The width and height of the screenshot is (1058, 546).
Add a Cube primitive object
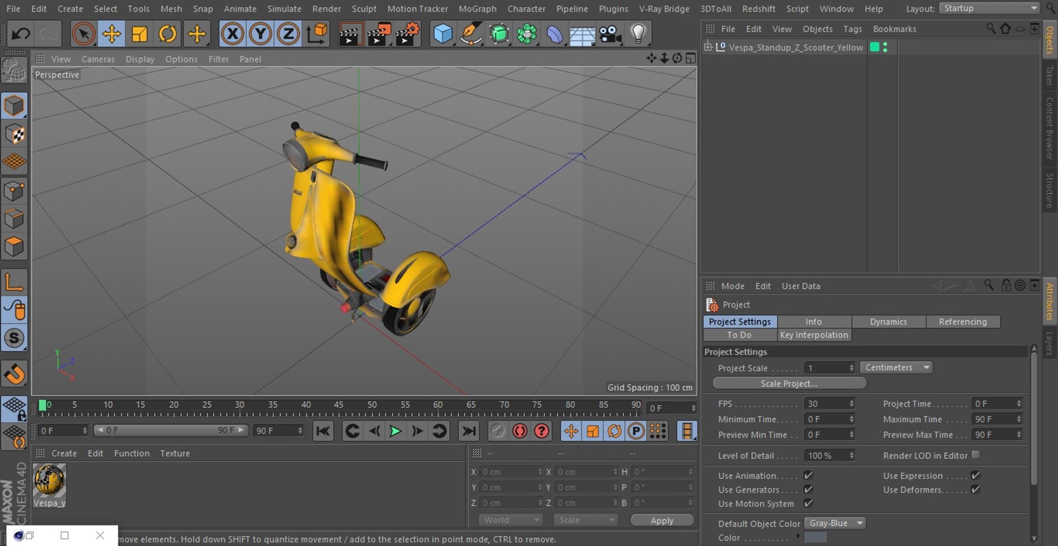[x=442, y=34]
